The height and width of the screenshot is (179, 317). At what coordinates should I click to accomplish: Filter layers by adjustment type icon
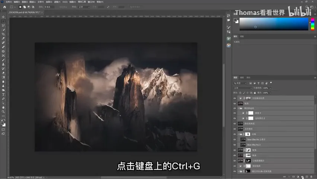pyautogui.click(x=254, y=83)
